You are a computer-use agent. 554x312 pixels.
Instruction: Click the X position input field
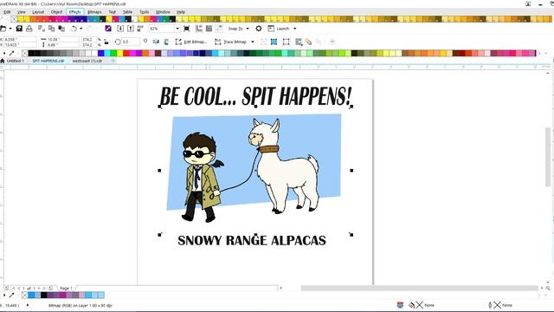pyautogui.click(x=19, y=39)
